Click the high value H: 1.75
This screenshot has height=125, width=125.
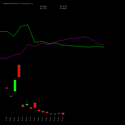[x=63, y=6]
